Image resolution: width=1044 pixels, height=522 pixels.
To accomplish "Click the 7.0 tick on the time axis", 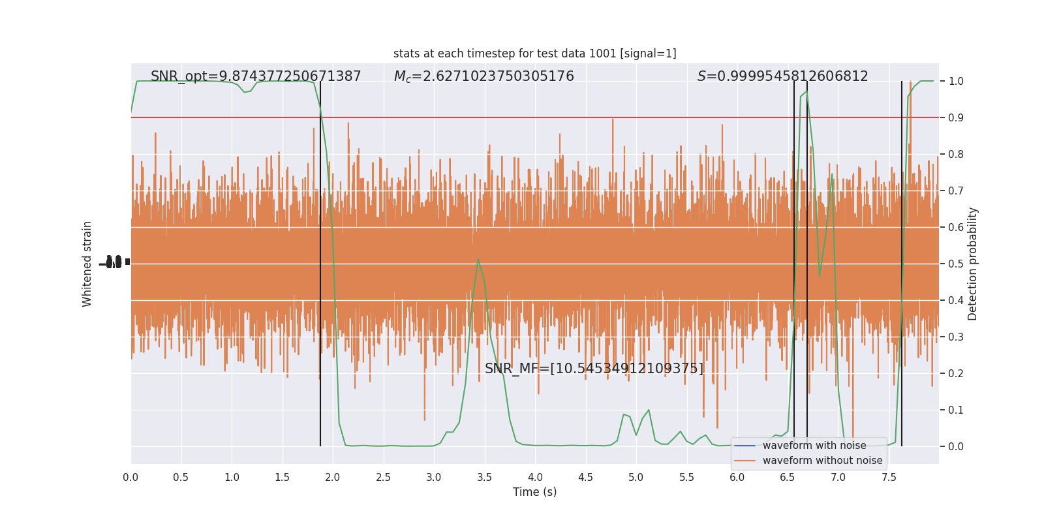I will (838, 478).
